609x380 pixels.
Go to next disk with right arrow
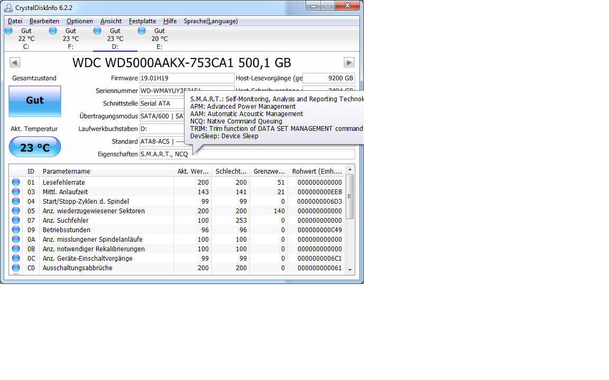[x=349, y=62]
